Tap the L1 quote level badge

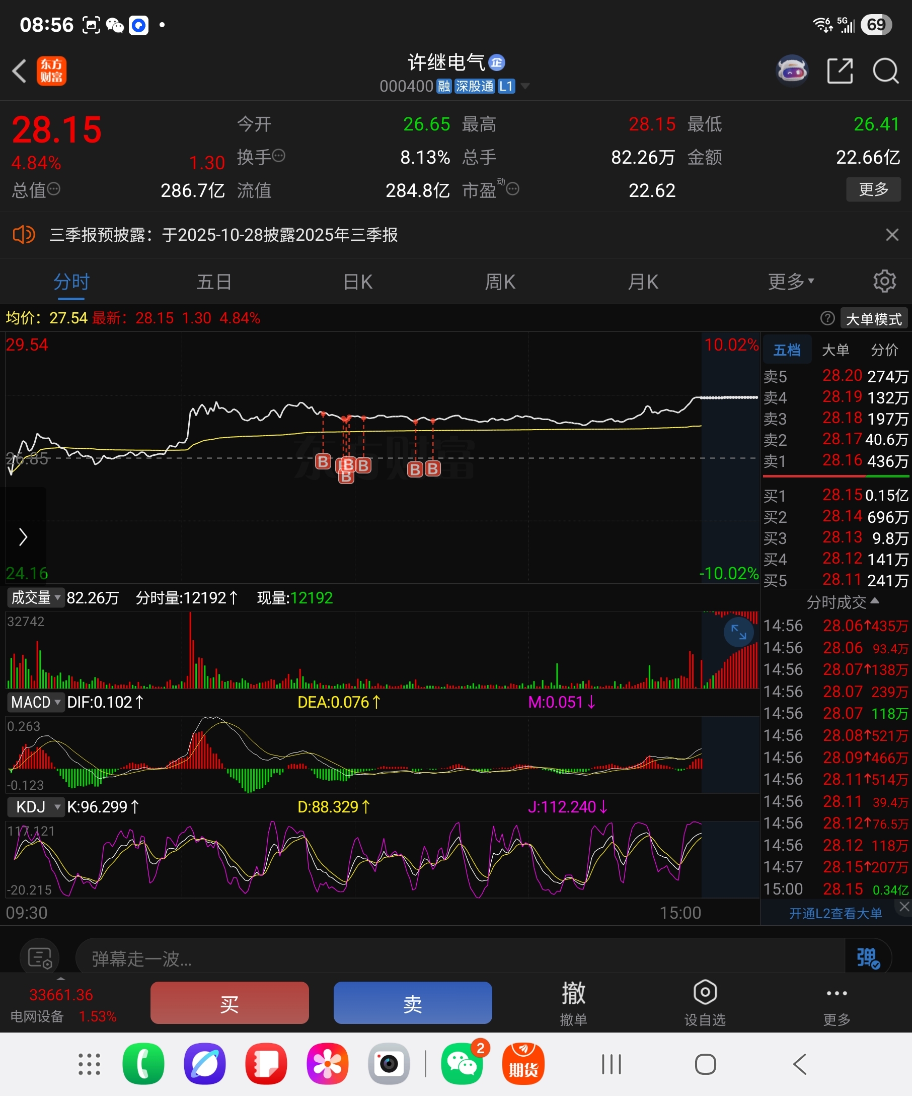click(x=506, y=86)
